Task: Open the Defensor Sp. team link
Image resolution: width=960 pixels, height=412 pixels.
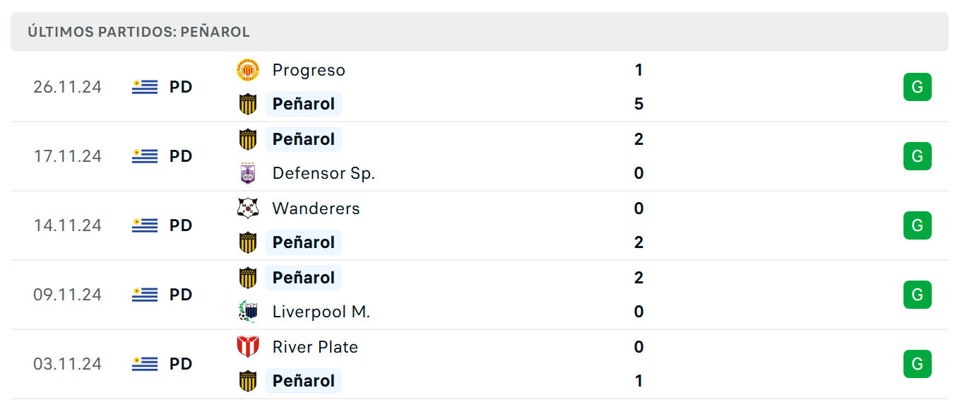Action: point(324,173)
